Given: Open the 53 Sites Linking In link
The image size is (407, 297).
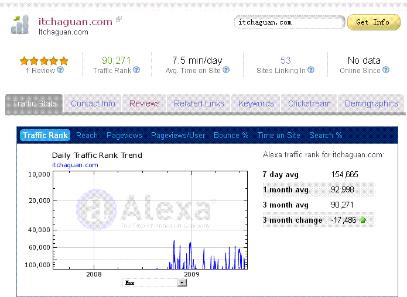Looking at the screenshot, I should pos(286,60).
